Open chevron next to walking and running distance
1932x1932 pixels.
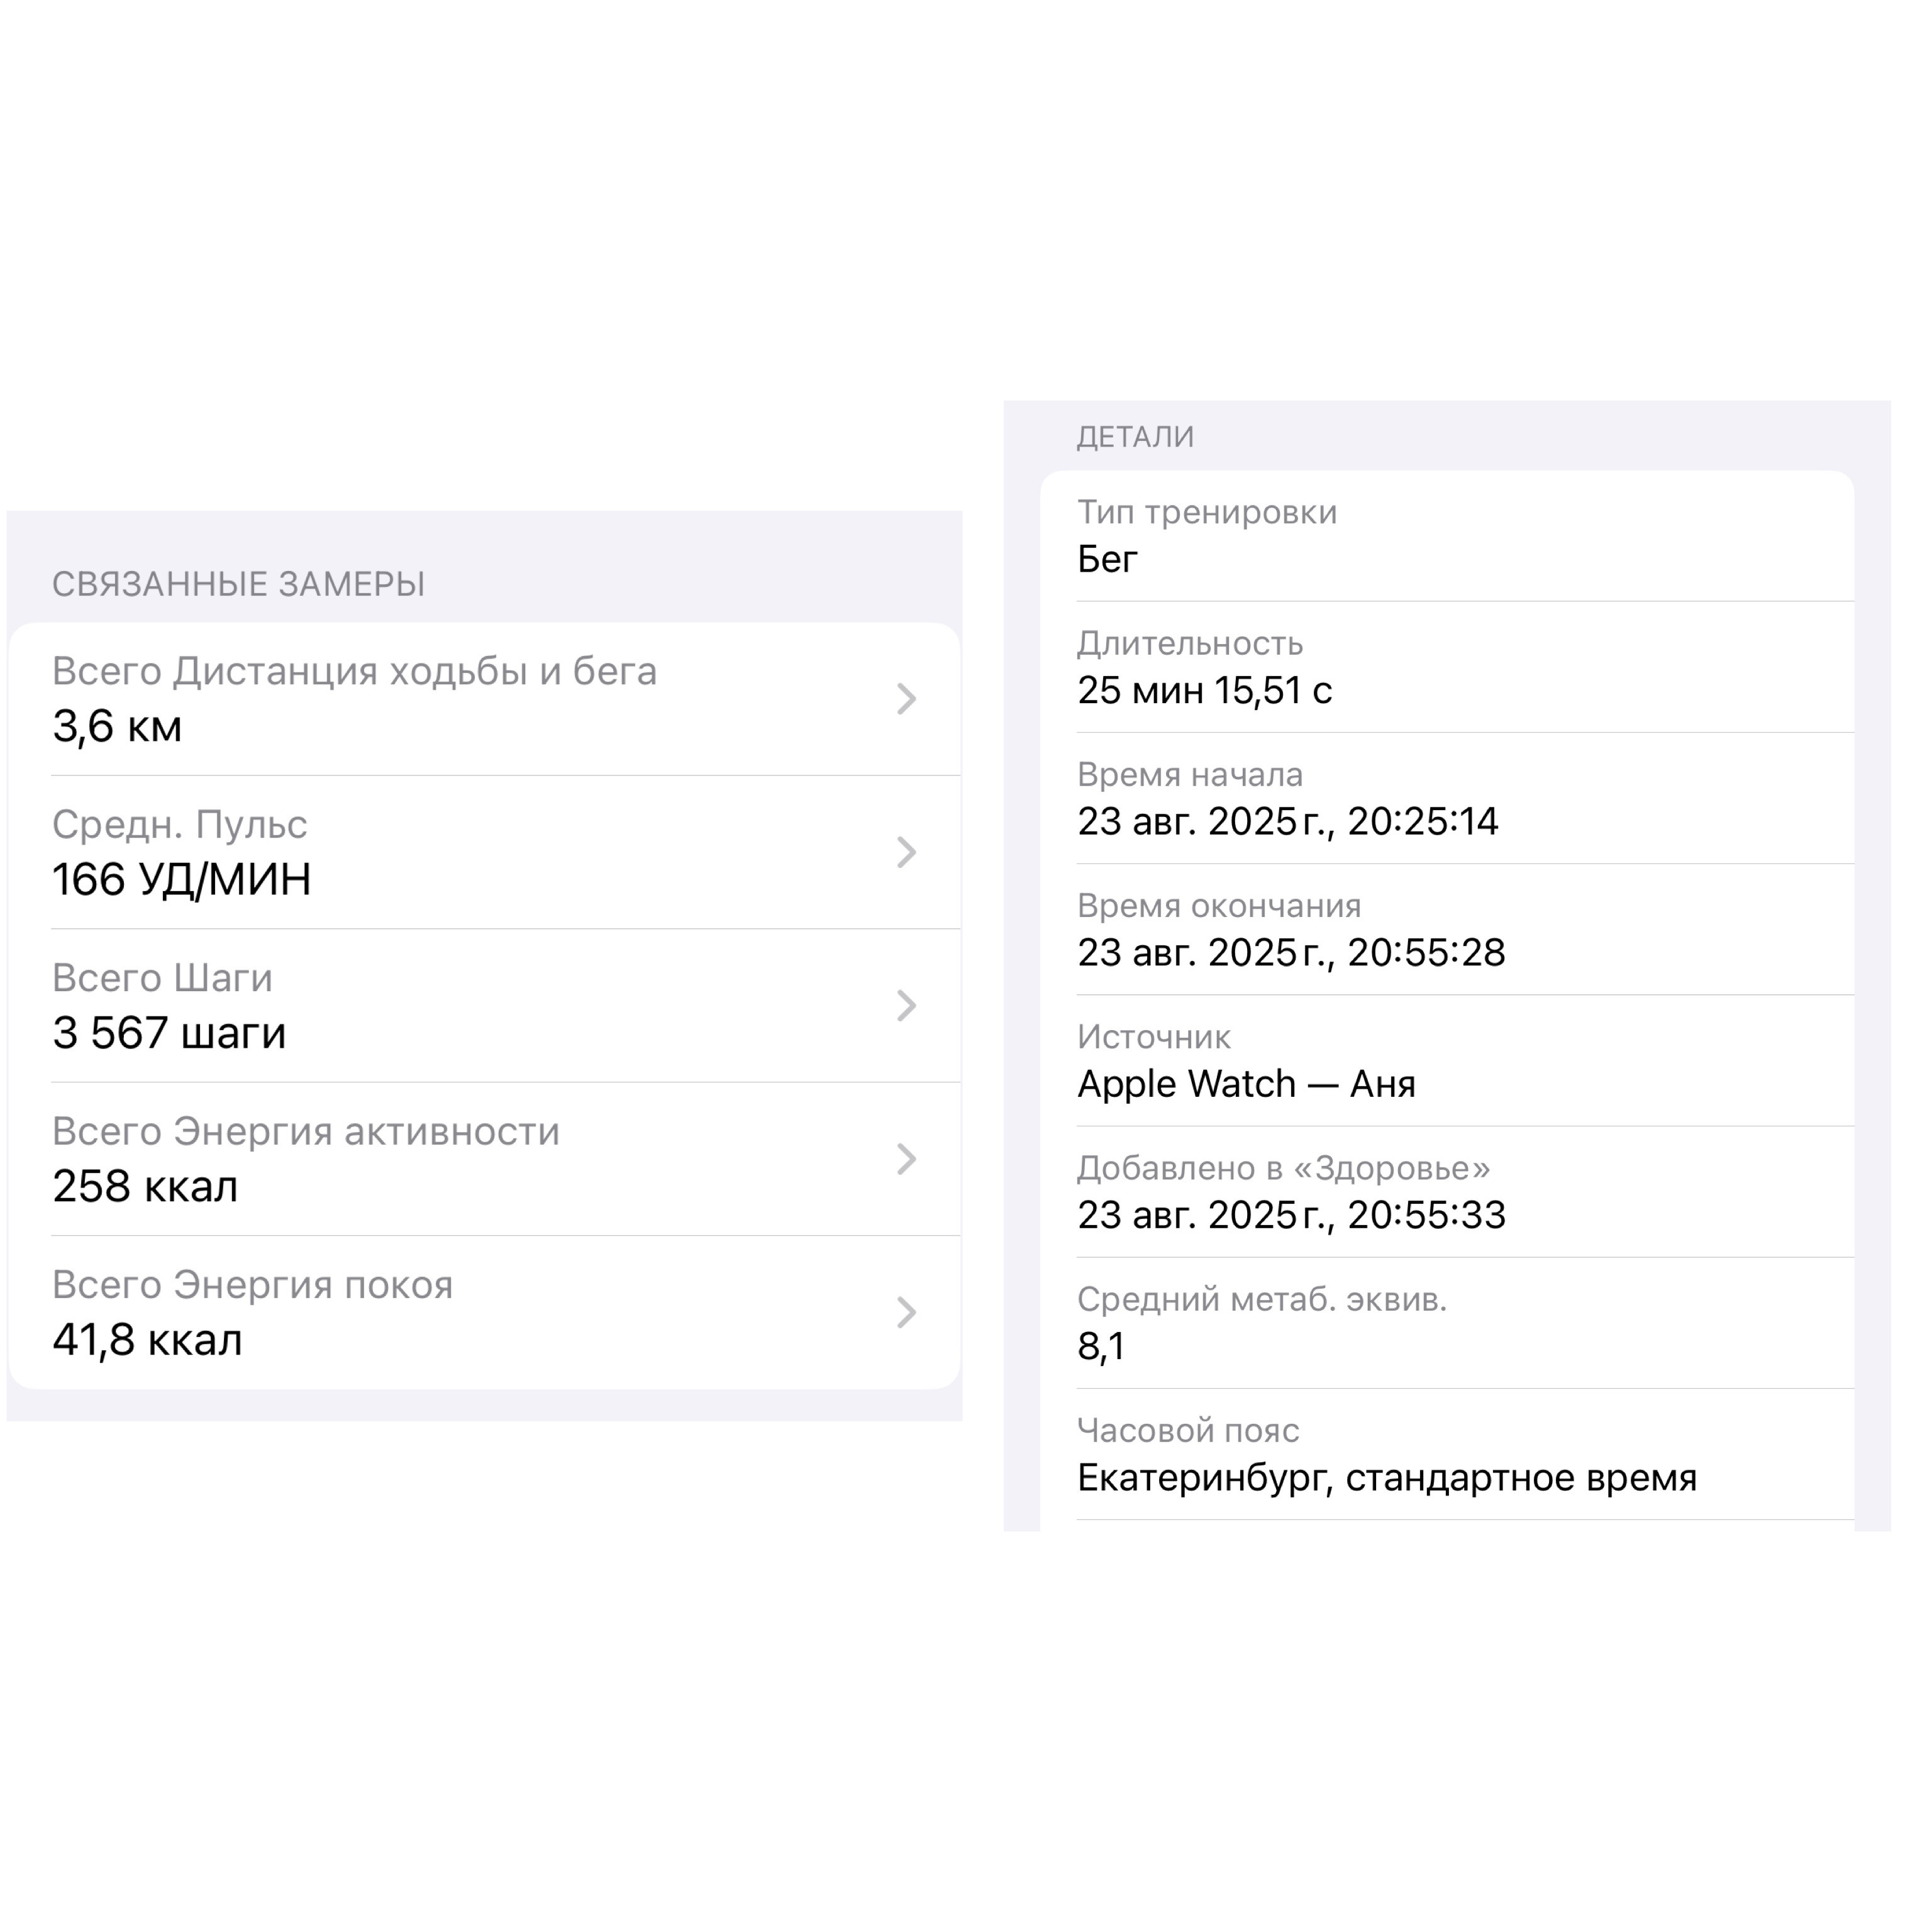click(906, 699)
